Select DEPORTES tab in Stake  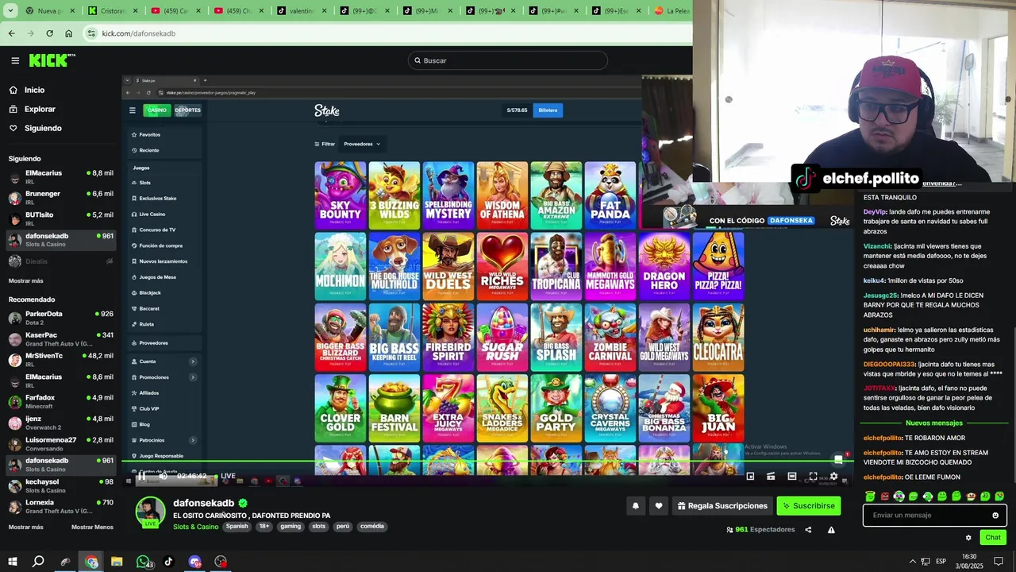click(x=187, y=110)
